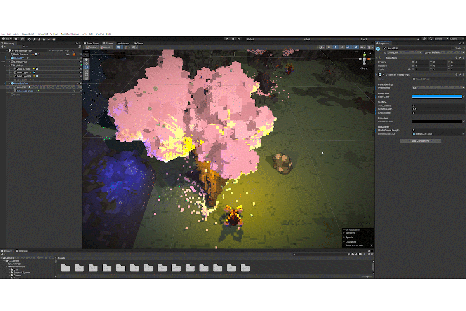The image size is (466, 311).
Task: Toggle Voxel Edit Tool script enabled checkbox
Action: tap(383, 75)
